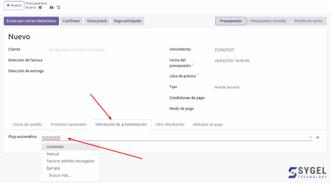The height and width of the screenshot is (183, 331).
Task: Open the Modo de pago field
Action: coord(268,109)
